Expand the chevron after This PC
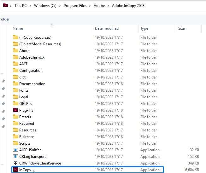Screen dimensions: 206x173 30,6
